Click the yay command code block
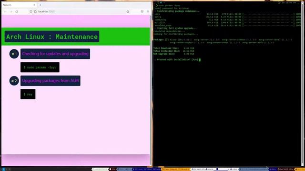This screenshot has width=305, height=171. tap(28, 94)
